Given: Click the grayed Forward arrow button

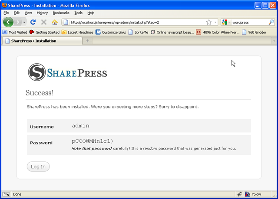Looking at the screenshot, I should coord(18,22).
